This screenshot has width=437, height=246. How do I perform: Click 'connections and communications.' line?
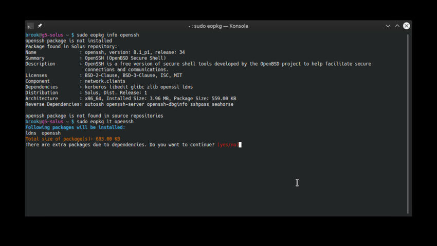click(x=126, y=69)
